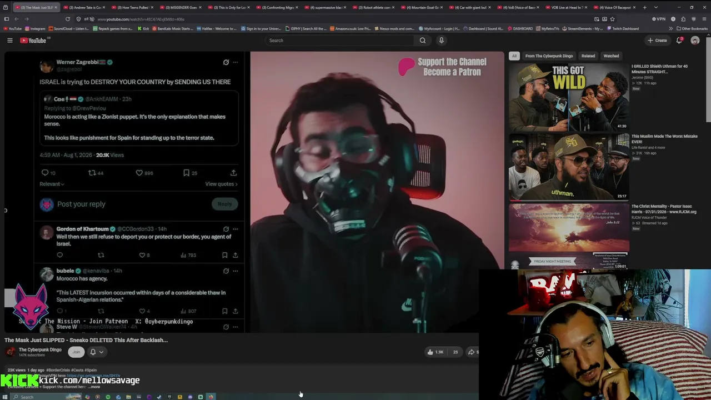Select the Related filter chip

coord(588,56)
